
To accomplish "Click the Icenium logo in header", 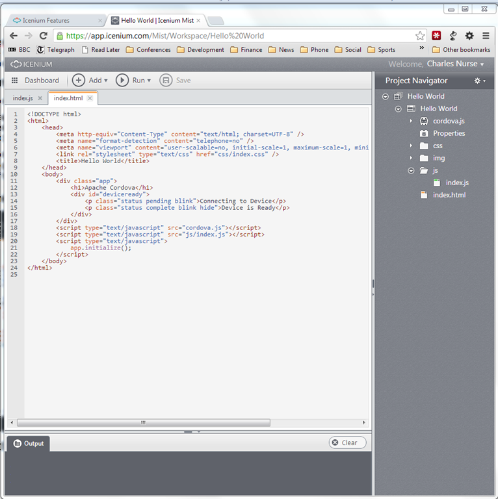I will click(31, 64).
